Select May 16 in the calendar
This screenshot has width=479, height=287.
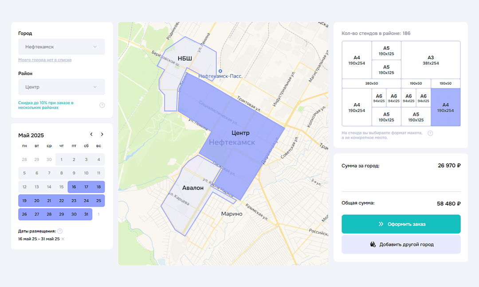pyautogui.click(x=74, y=187)
